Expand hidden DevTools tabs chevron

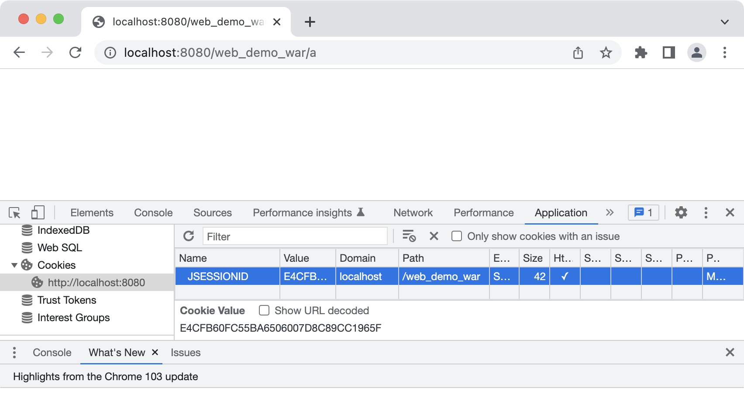pyautogui.click(x=610, y=213)
